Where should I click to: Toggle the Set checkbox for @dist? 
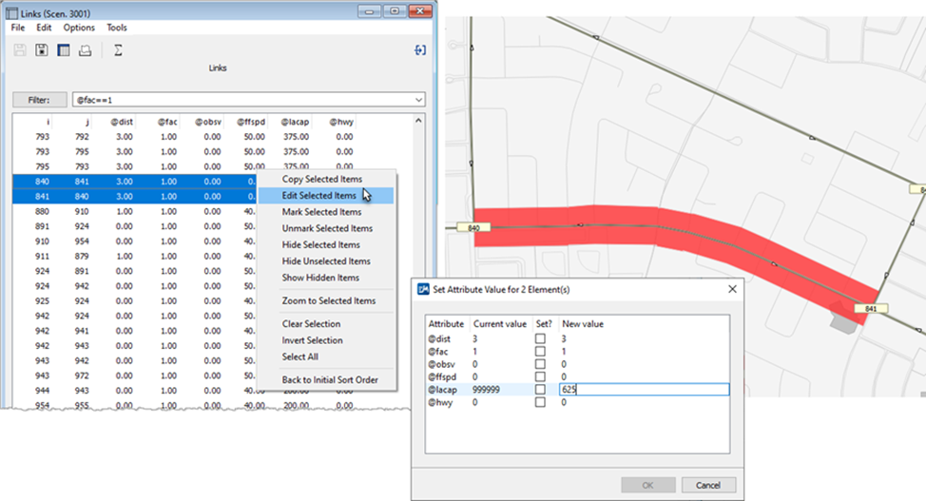[x=540, y=338]
